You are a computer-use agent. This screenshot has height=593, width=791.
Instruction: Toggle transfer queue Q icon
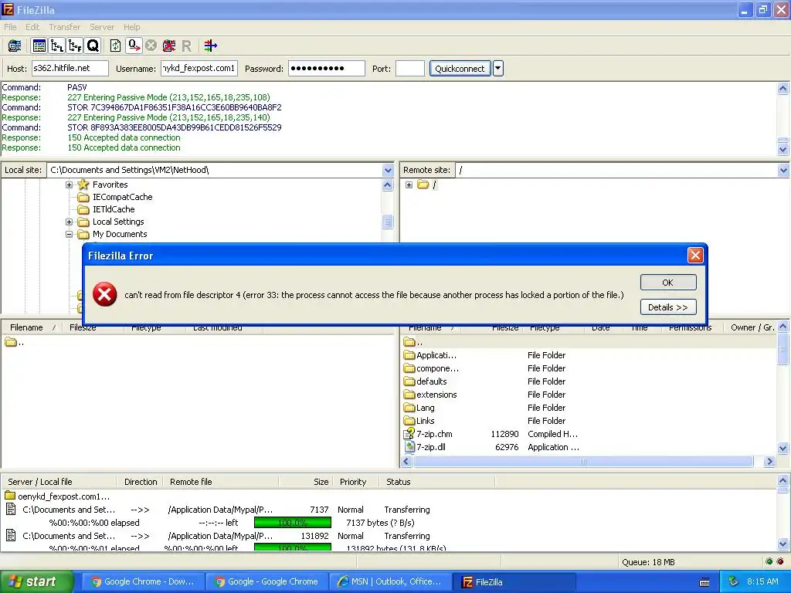pos(93,46)
